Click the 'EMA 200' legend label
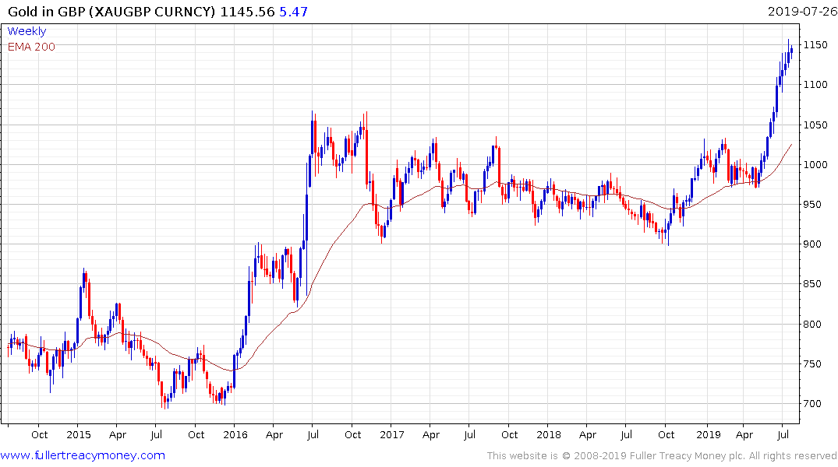 [31, 47]
